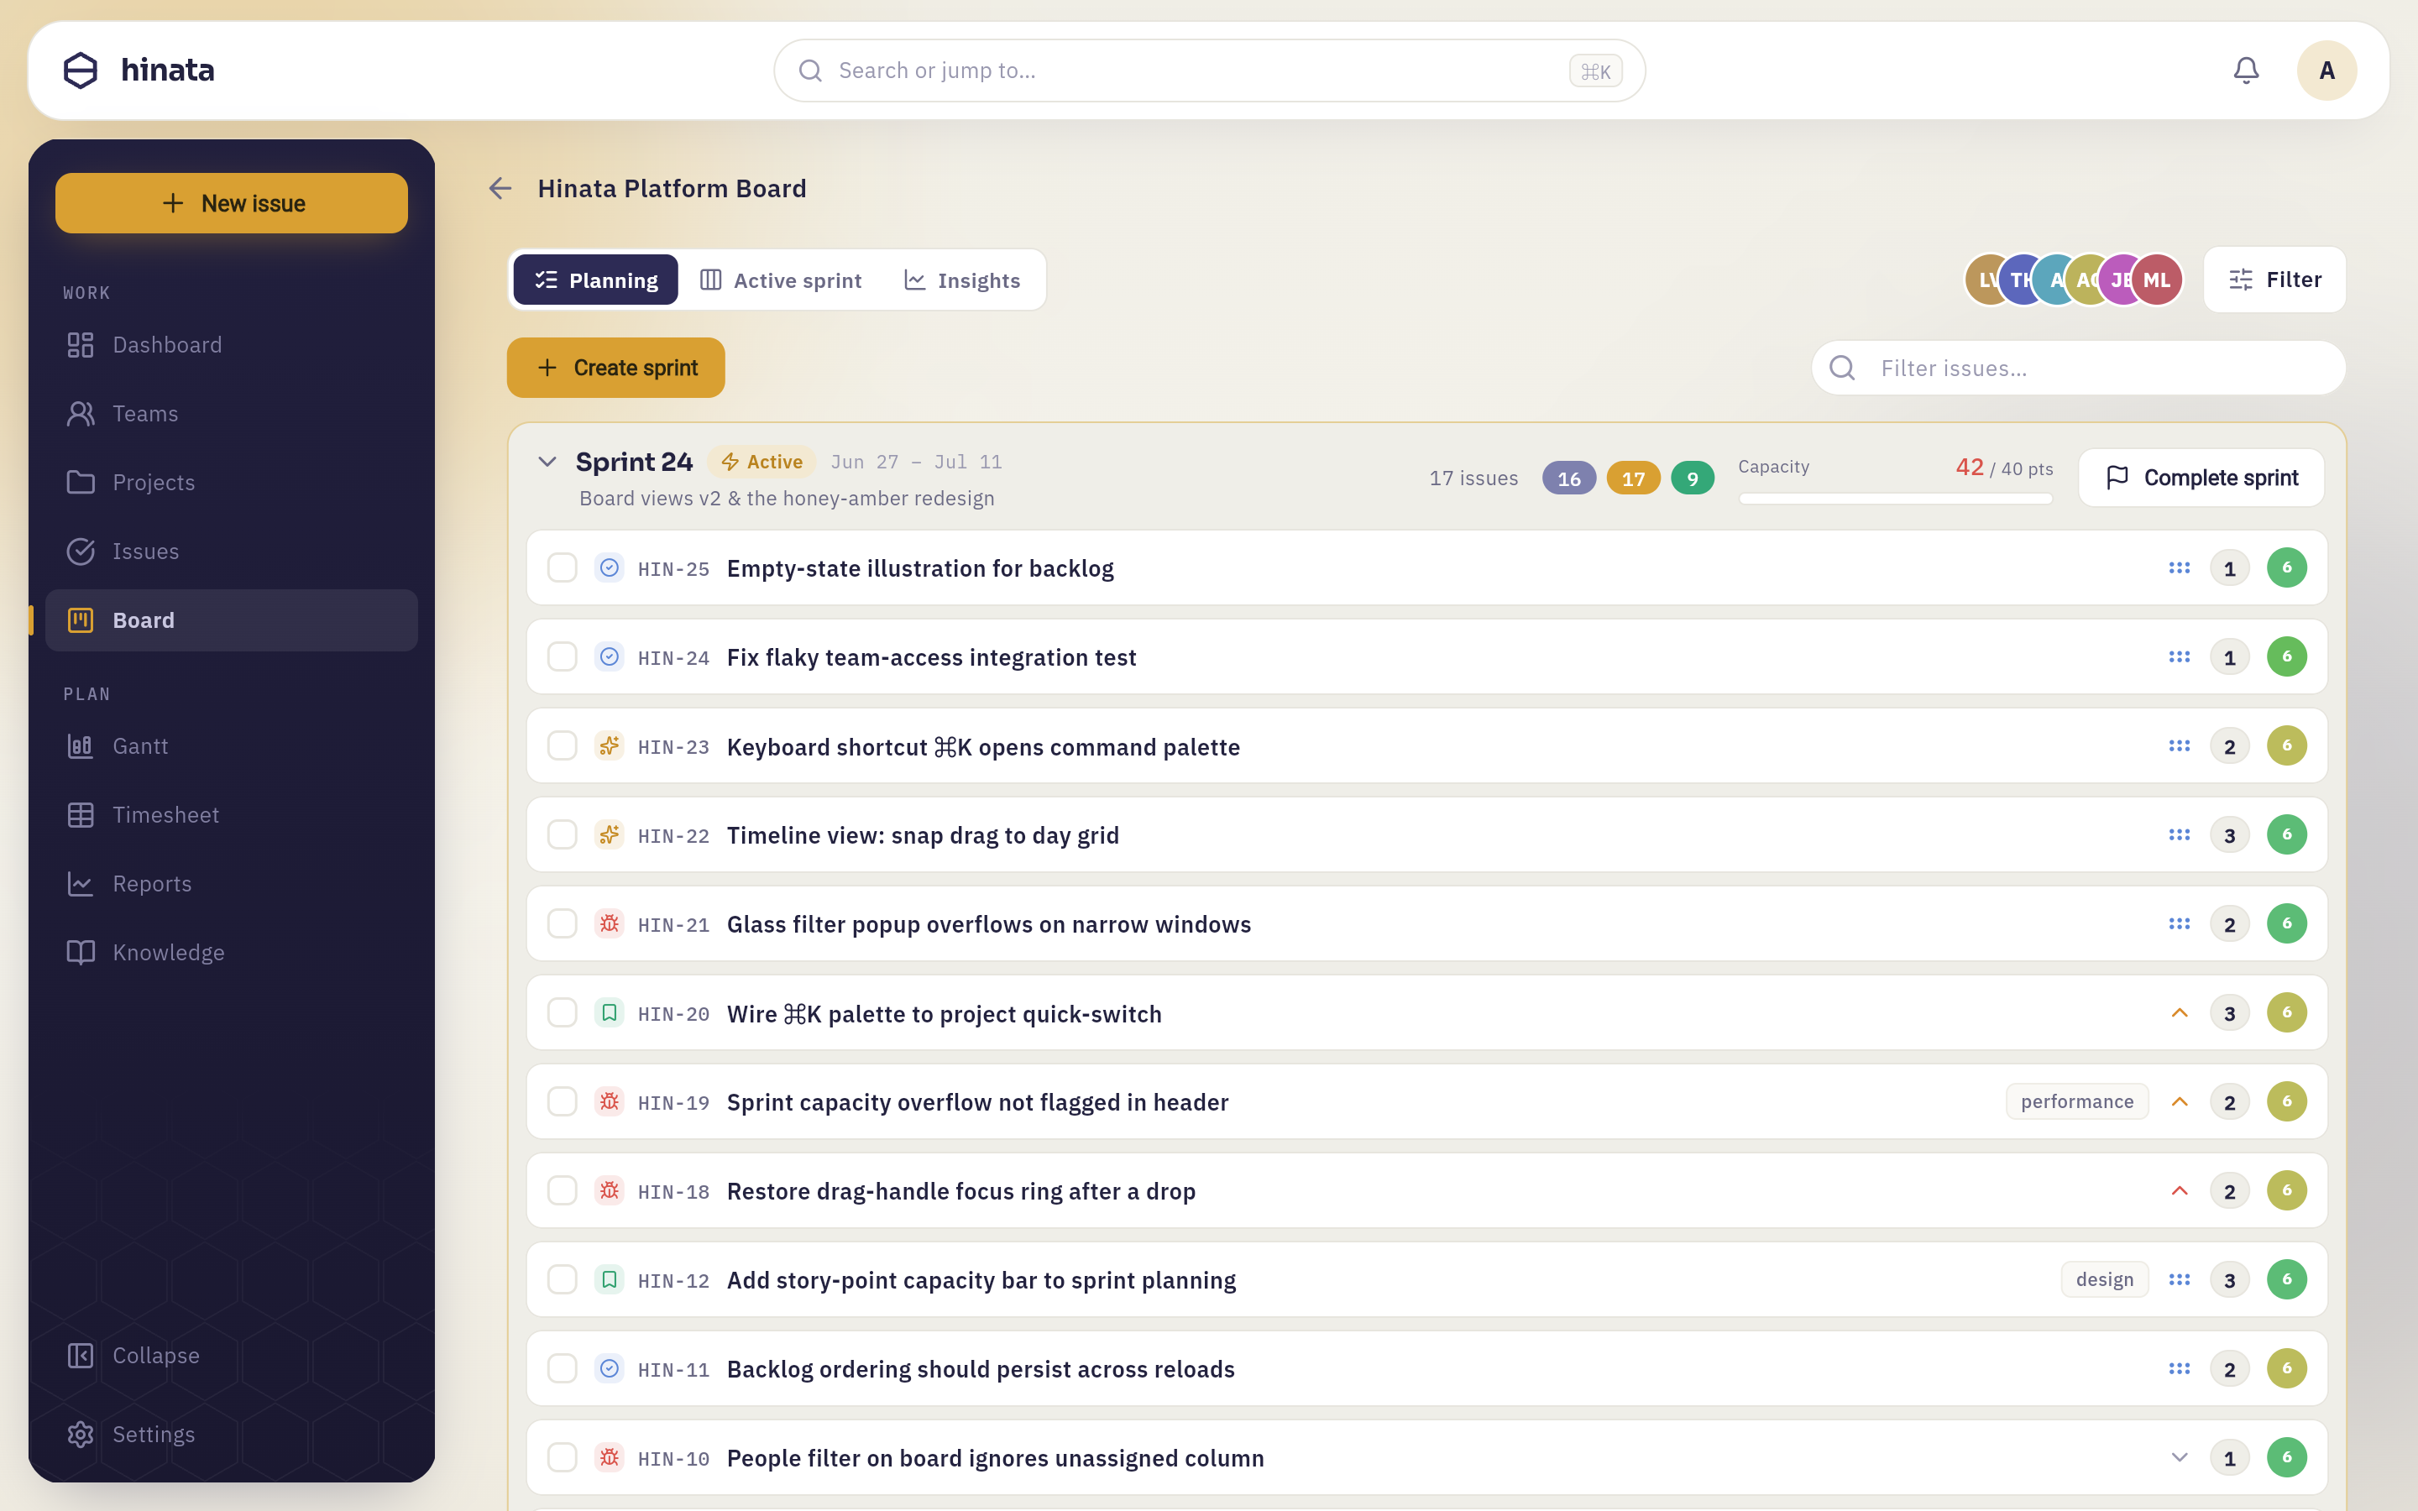Open the Filter options
The width and height of the screenshot is (2418, 1511).
point(2274,280)
